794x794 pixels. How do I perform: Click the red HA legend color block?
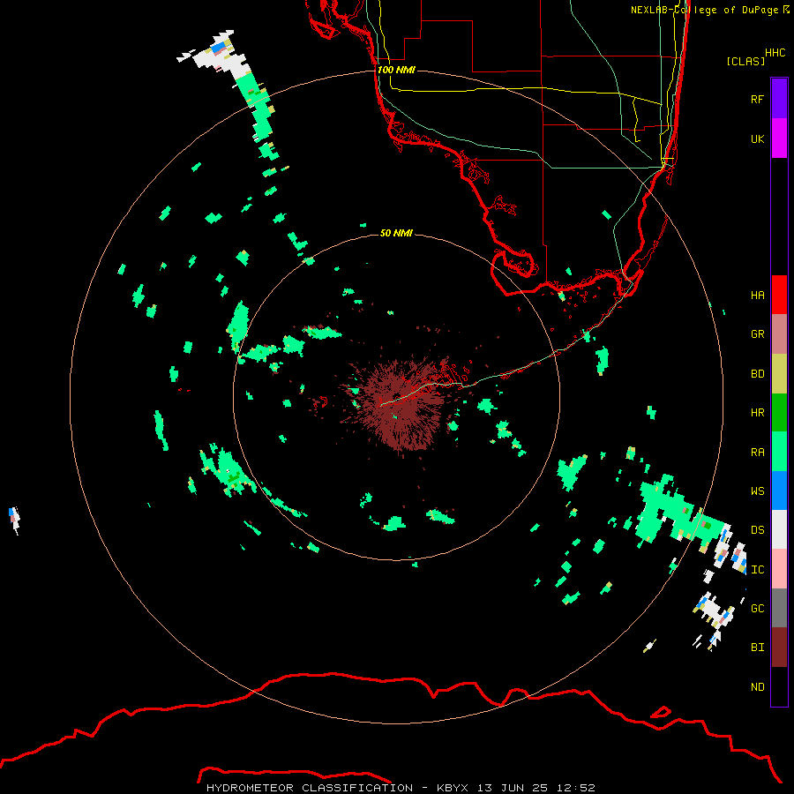pyautogui.click(x=779, y=295)
